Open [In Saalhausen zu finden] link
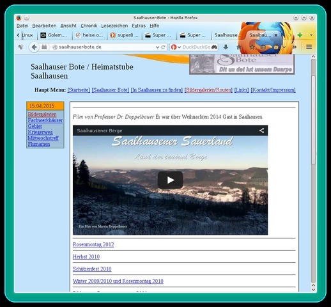This screenshot has height=307, width=331. [157, 90]
